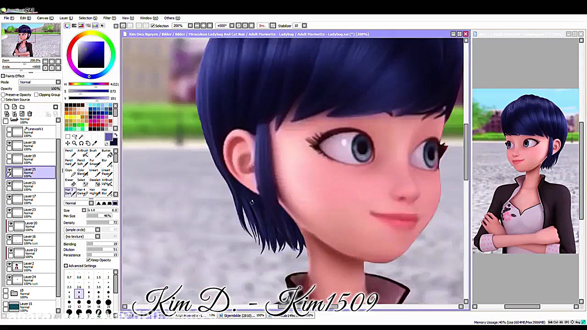Create a new layer folder
587x330 pixels.
[22, 107]
